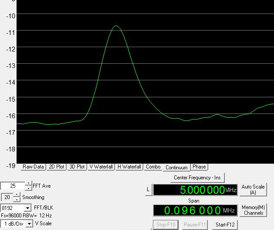Switch to the Raw Data tab

point(34,167)
